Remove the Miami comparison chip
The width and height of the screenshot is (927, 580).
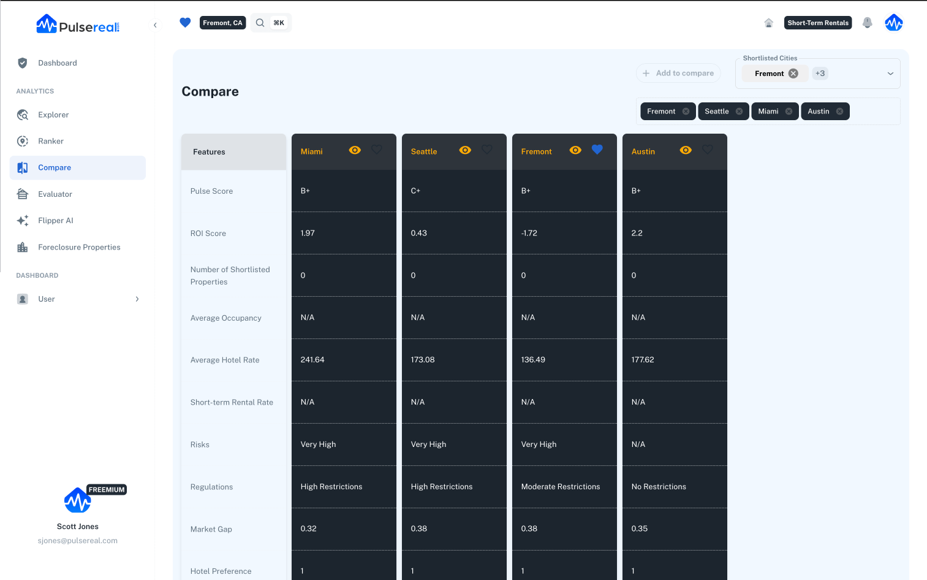tap(789, 112)
